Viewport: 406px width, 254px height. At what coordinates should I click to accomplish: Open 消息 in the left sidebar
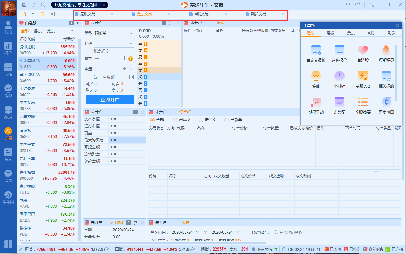pyautogui.click(x=8, y=176)
